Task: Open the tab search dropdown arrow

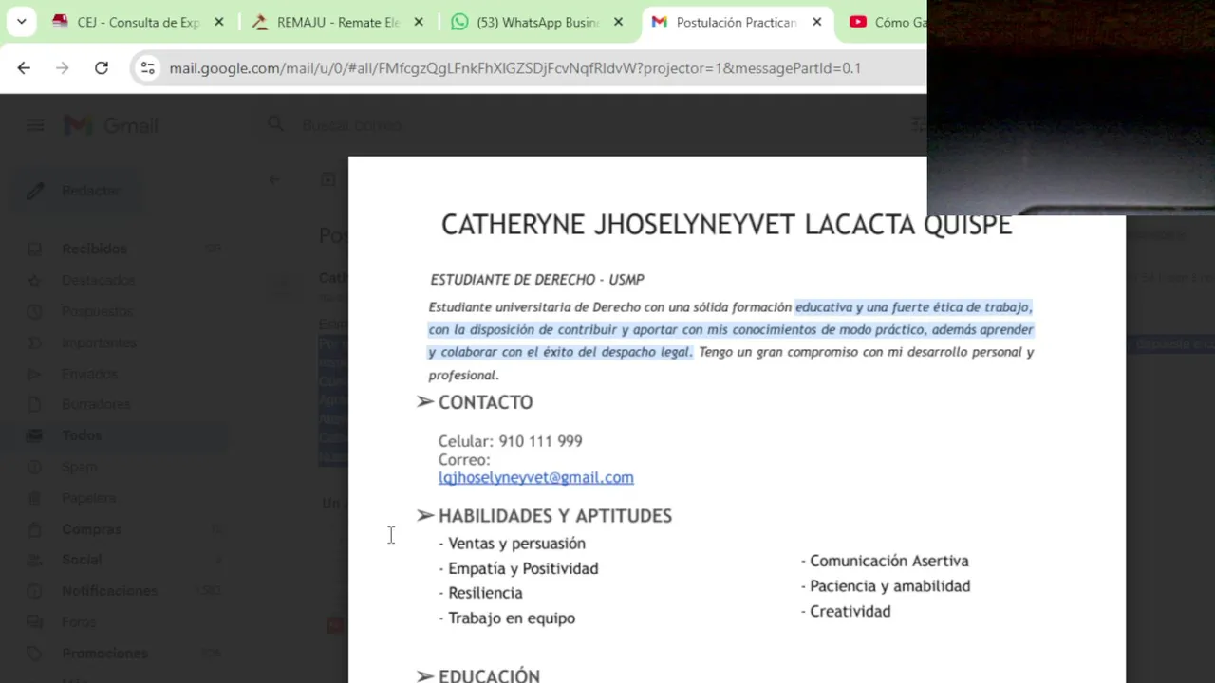Action: pos(21,21)
